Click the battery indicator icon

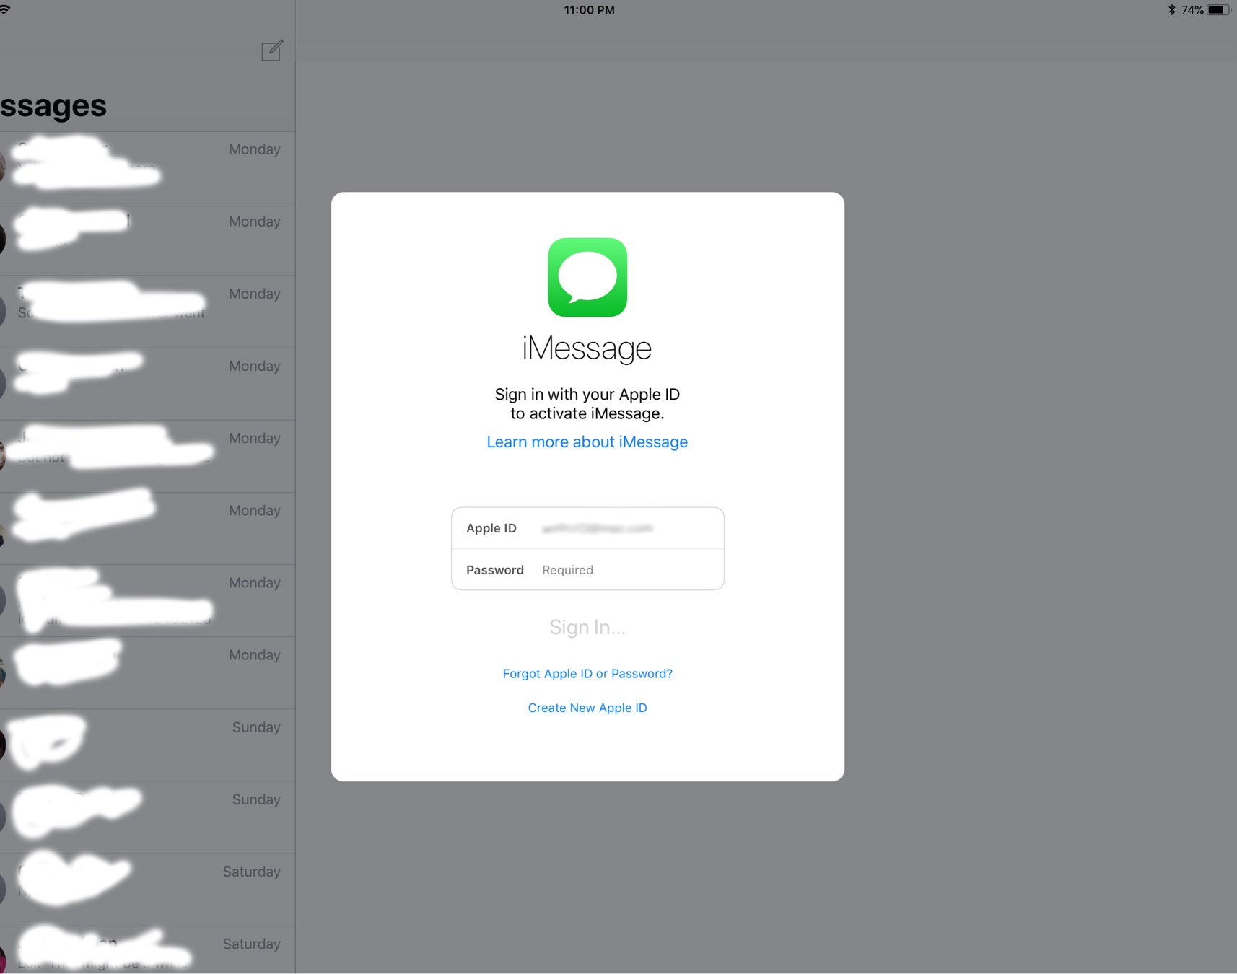click(x=1218, y=10)
